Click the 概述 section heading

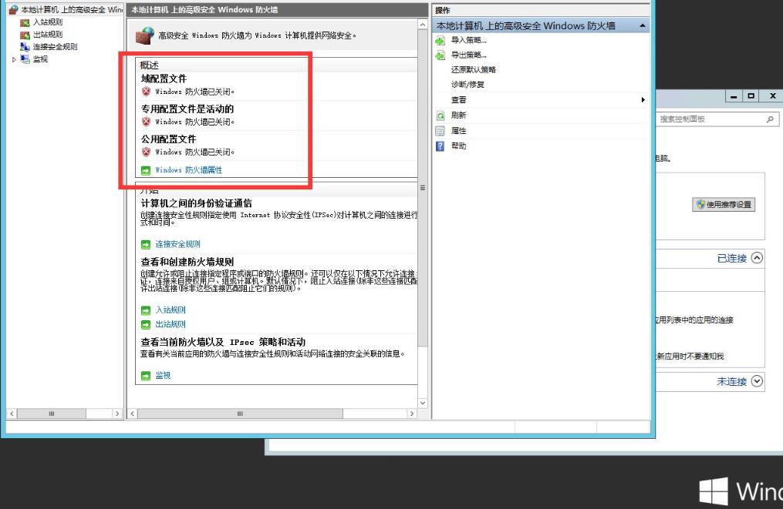(x=150, y=65)
